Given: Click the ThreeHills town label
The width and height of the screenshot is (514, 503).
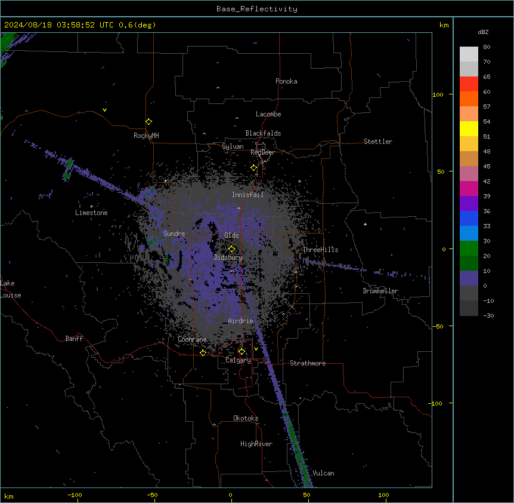Looking at the screenshot, I should coord(320,250).
